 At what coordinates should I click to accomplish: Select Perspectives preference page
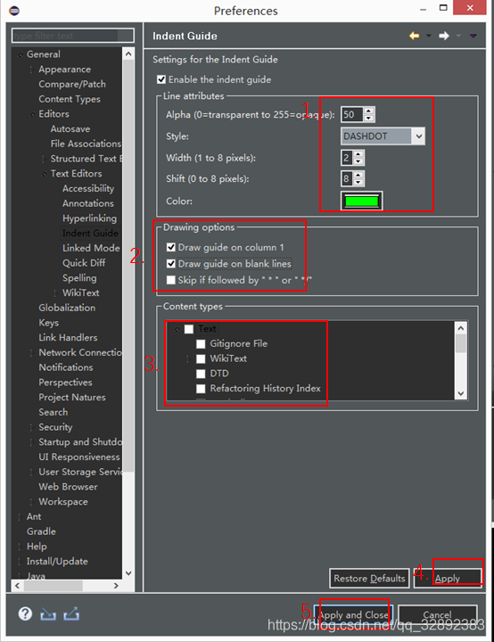tap(65, 383)
